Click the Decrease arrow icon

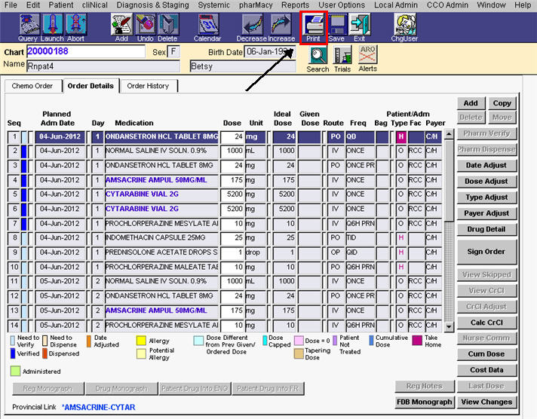click(x=253, y=25)
